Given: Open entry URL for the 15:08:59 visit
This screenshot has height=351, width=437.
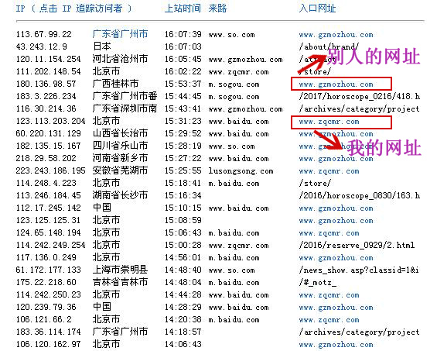Looking at the screenshot, I should pos(336,221).
